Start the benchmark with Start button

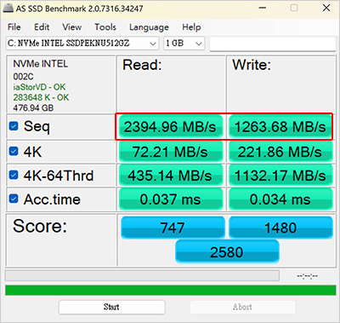coord(112,307)
